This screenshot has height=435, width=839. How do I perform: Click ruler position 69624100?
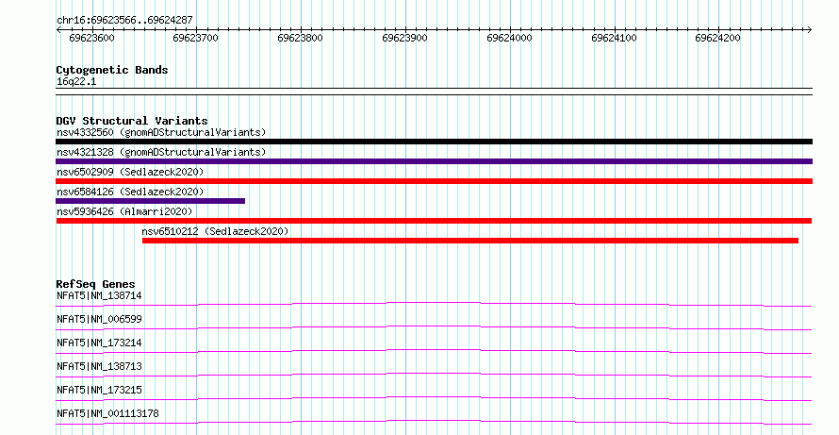coord(614,38)
